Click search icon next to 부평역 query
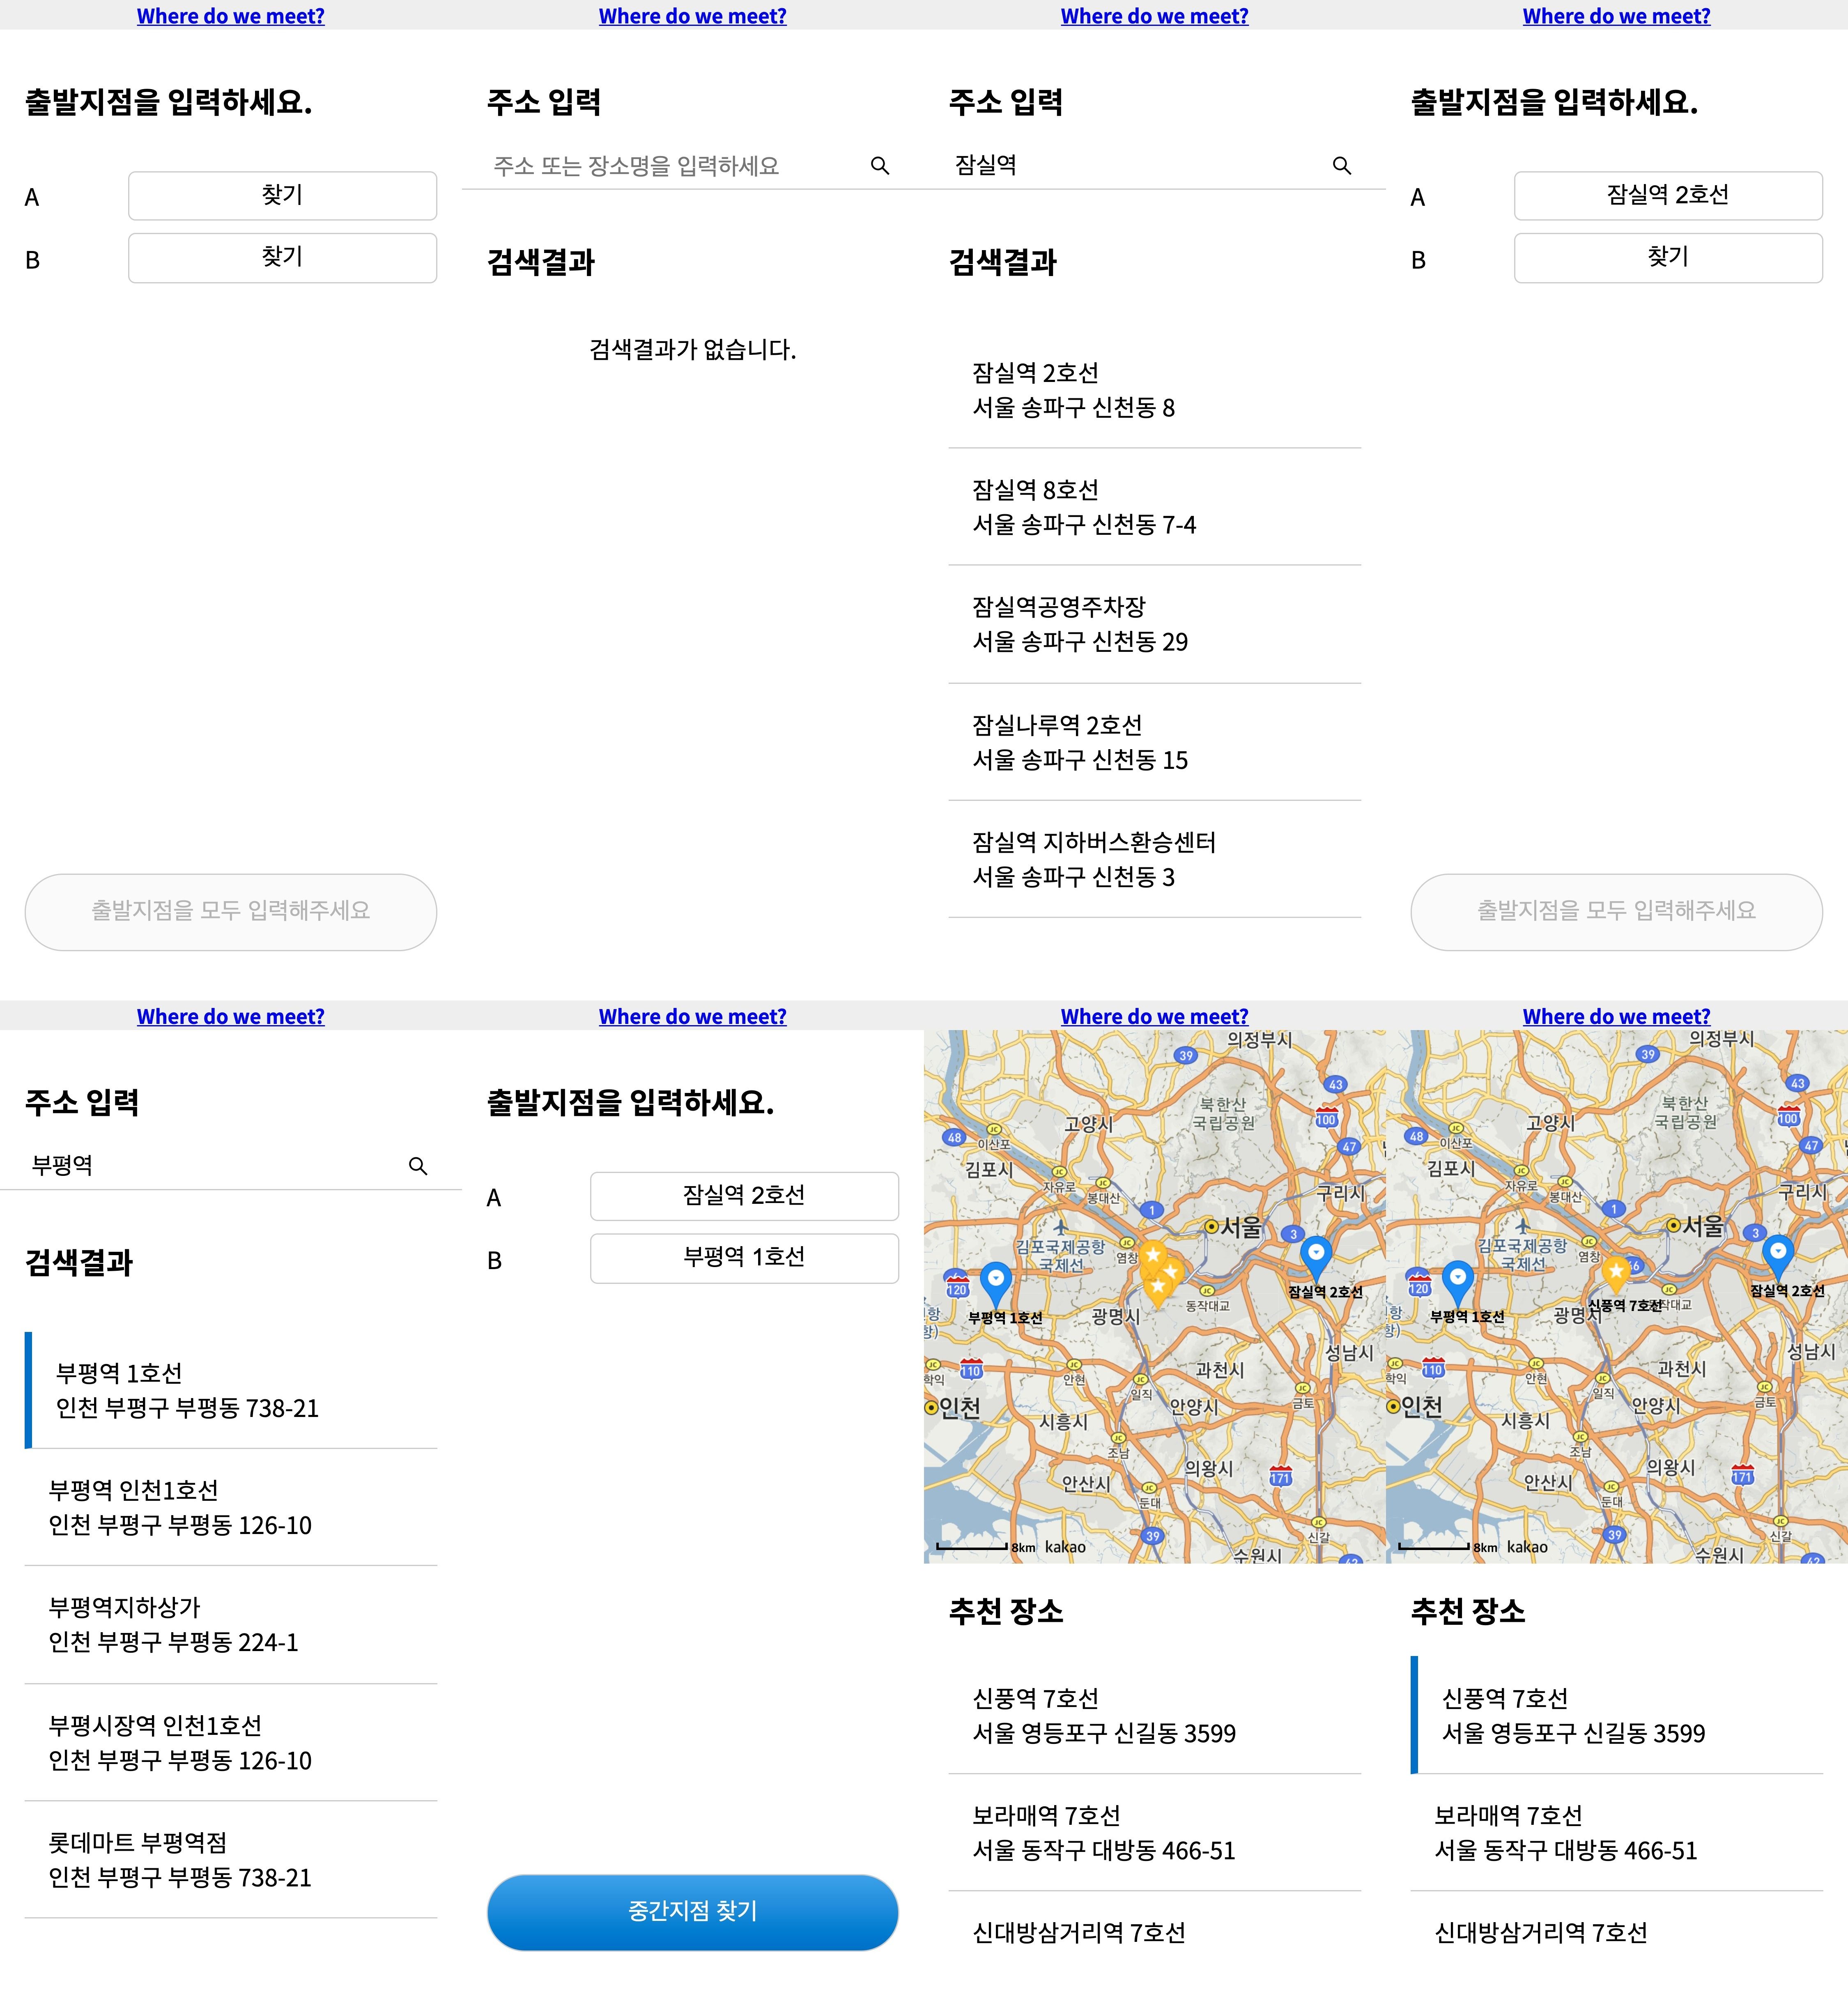This screenshot has width=1848, height=2001. [418, 1166]
